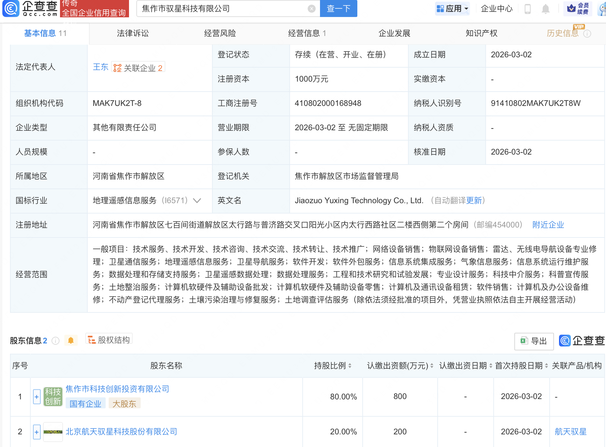Image resolution: width=606 pixels, height=447 pixels.
Task: Click the mobile phone icon in the header
Action: pos(528,9)
